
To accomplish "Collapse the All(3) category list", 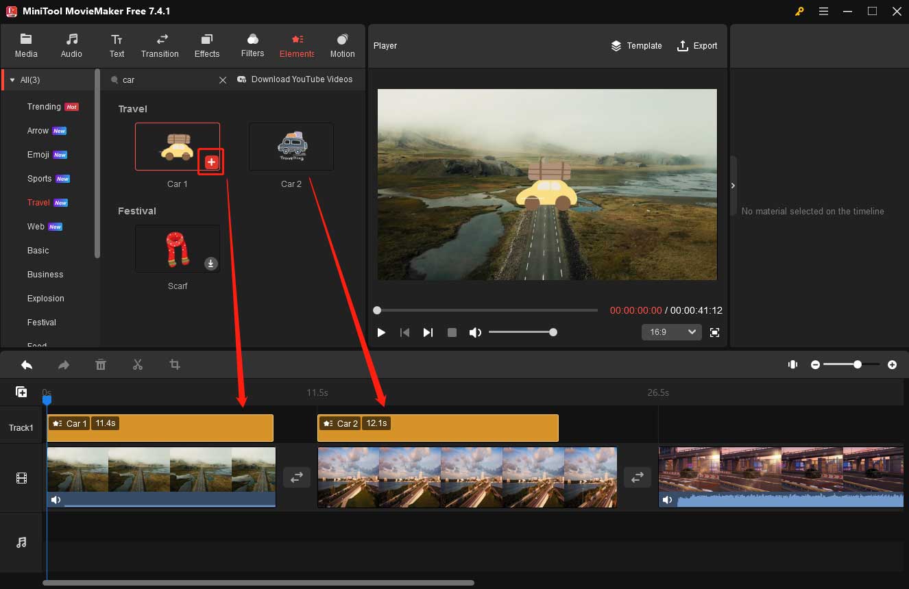I will tap(12, 80).
